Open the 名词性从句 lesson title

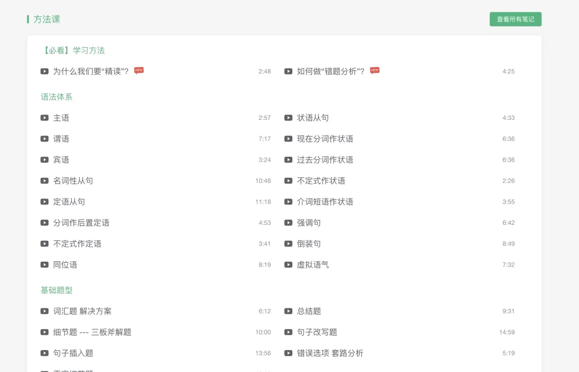click(x=73, y=181)
